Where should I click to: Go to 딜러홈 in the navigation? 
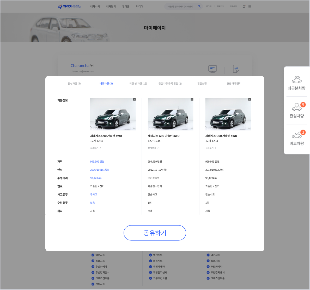pyautogui.click(x=126, y=7)
